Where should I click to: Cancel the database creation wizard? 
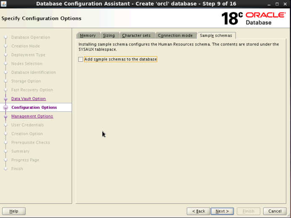[275, 211]
